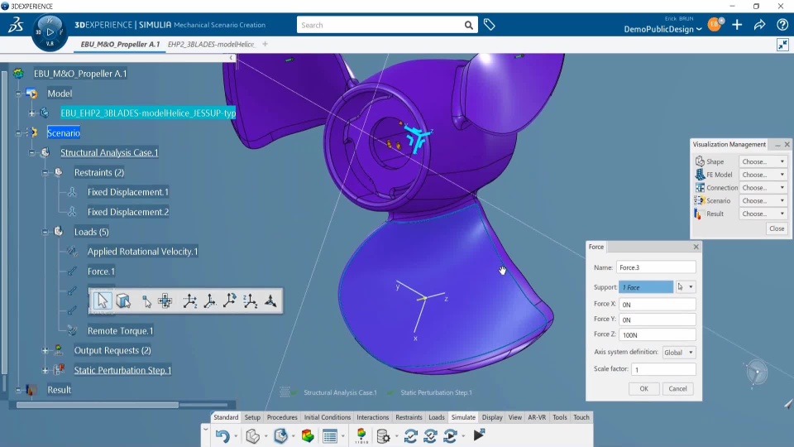
Task: Choose the vertex pick cursor icon in floating toolbar
Action: tap(146, 301)
